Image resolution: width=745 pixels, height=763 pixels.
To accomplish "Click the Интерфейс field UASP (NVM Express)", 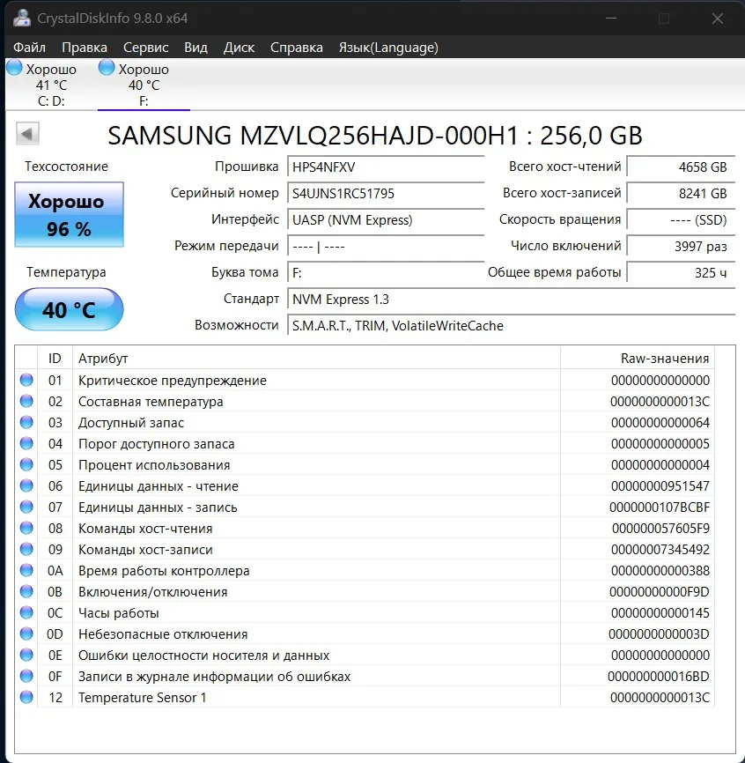I will click(x=386, y=220).
